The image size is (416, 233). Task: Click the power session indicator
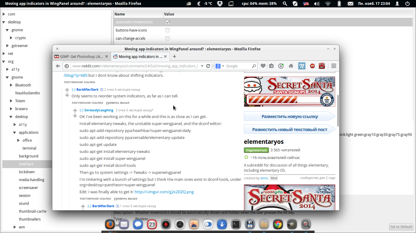tap(407, 4)
